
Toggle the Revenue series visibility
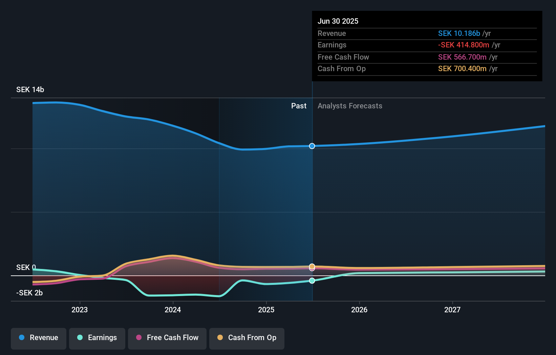(38, 338)
